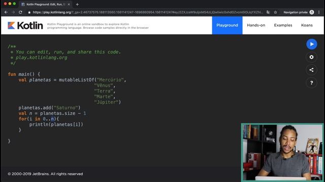Click the browser forward arrow
The width and height of the screenshot is (325, 182).
coord(13,12)
